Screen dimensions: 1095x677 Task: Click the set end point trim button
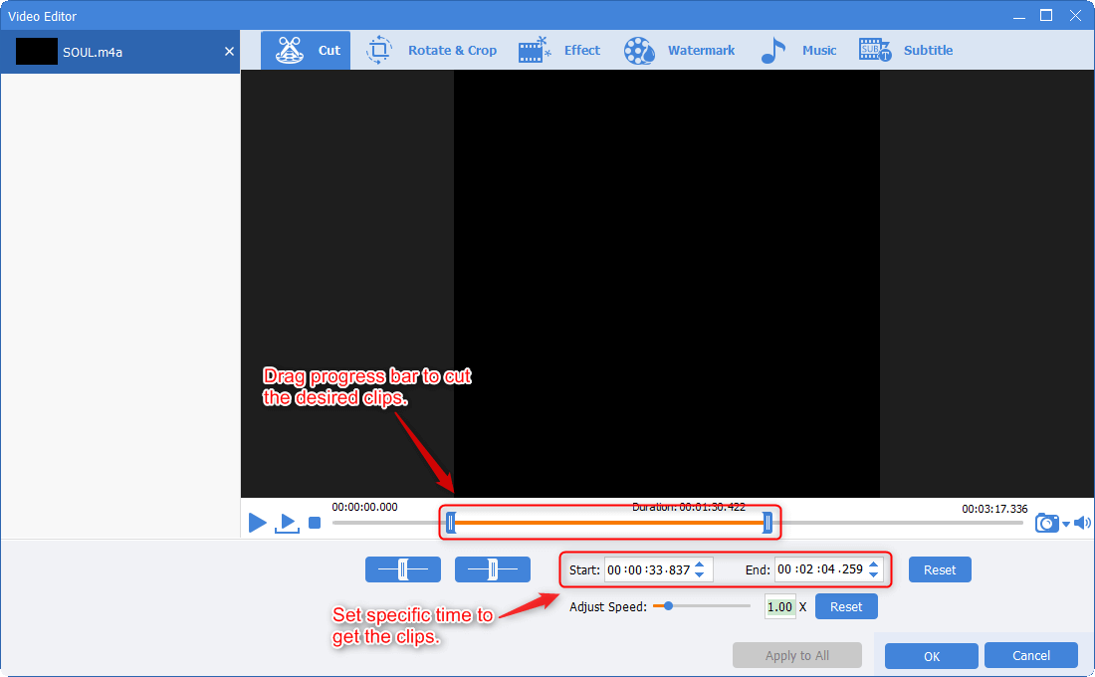tap(492, 569)
